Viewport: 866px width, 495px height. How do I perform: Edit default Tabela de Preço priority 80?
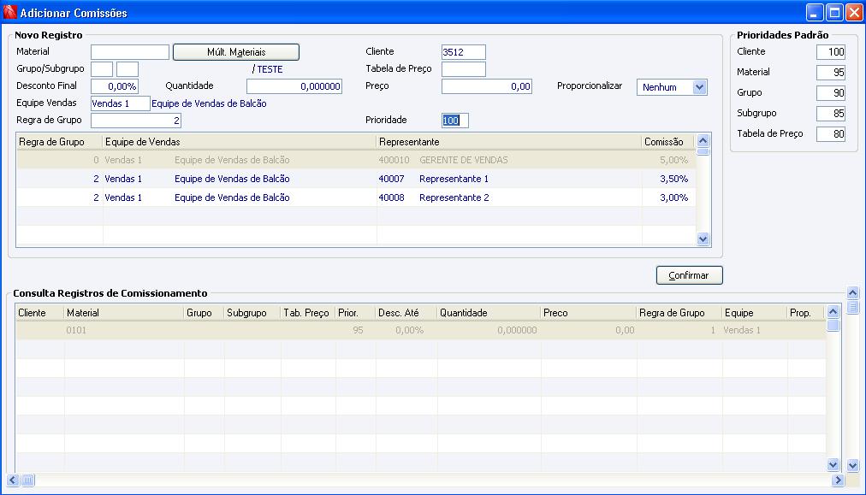[x=831, y=133]
